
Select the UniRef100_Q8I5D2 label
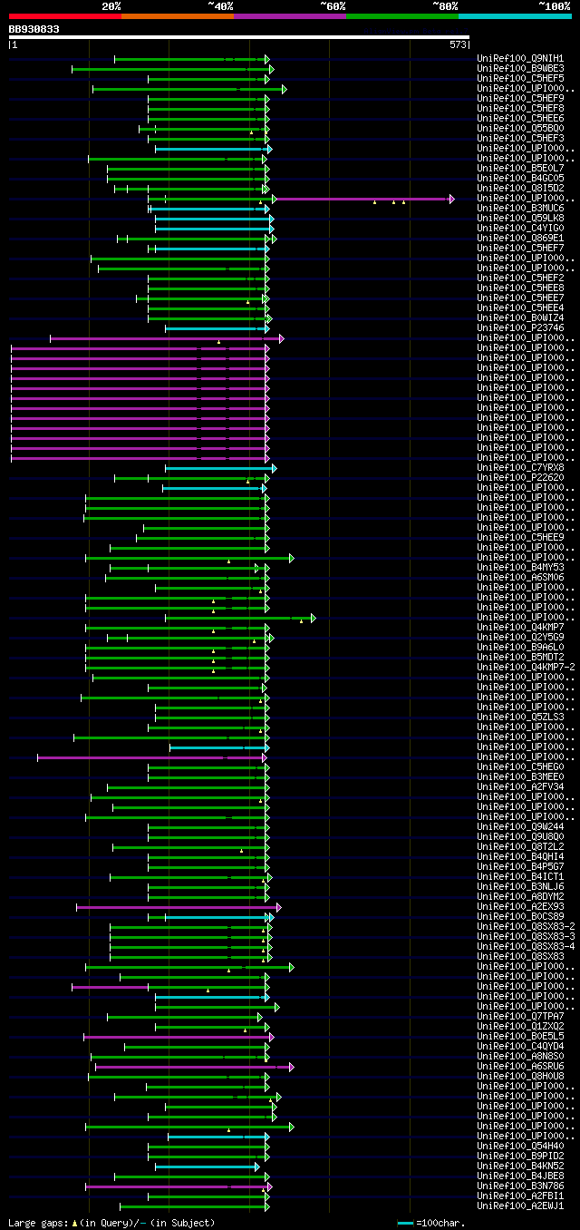coord(518,189)
